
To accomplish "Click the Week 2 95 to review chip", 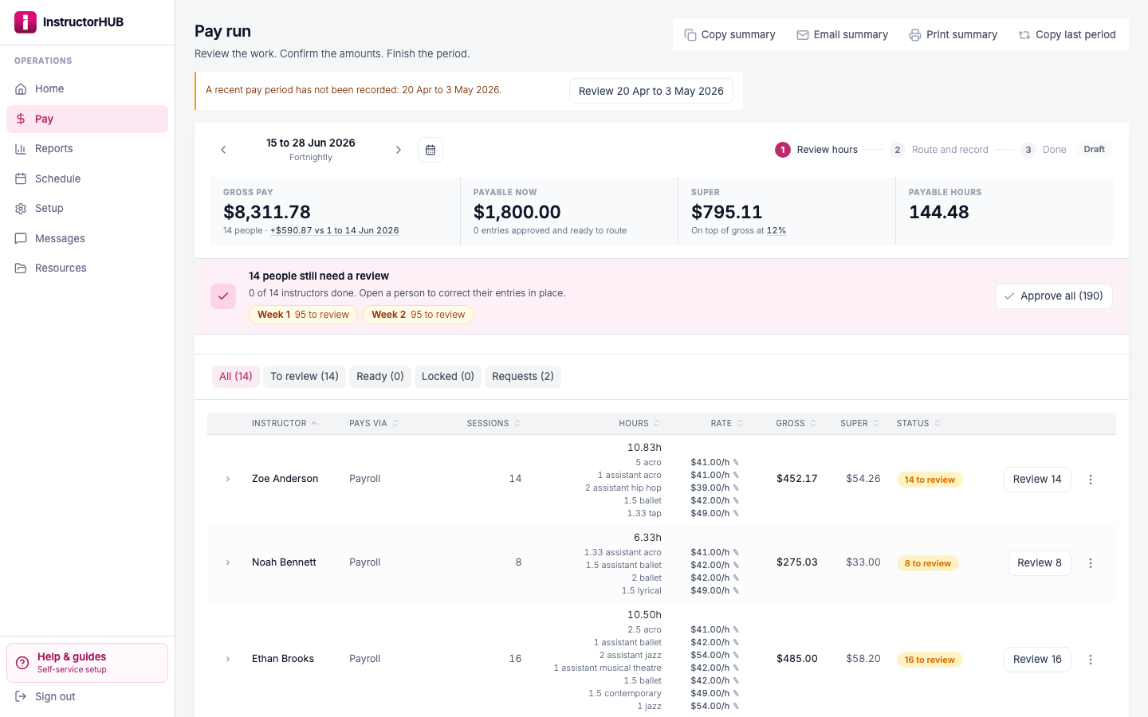I will click(419, 315).
